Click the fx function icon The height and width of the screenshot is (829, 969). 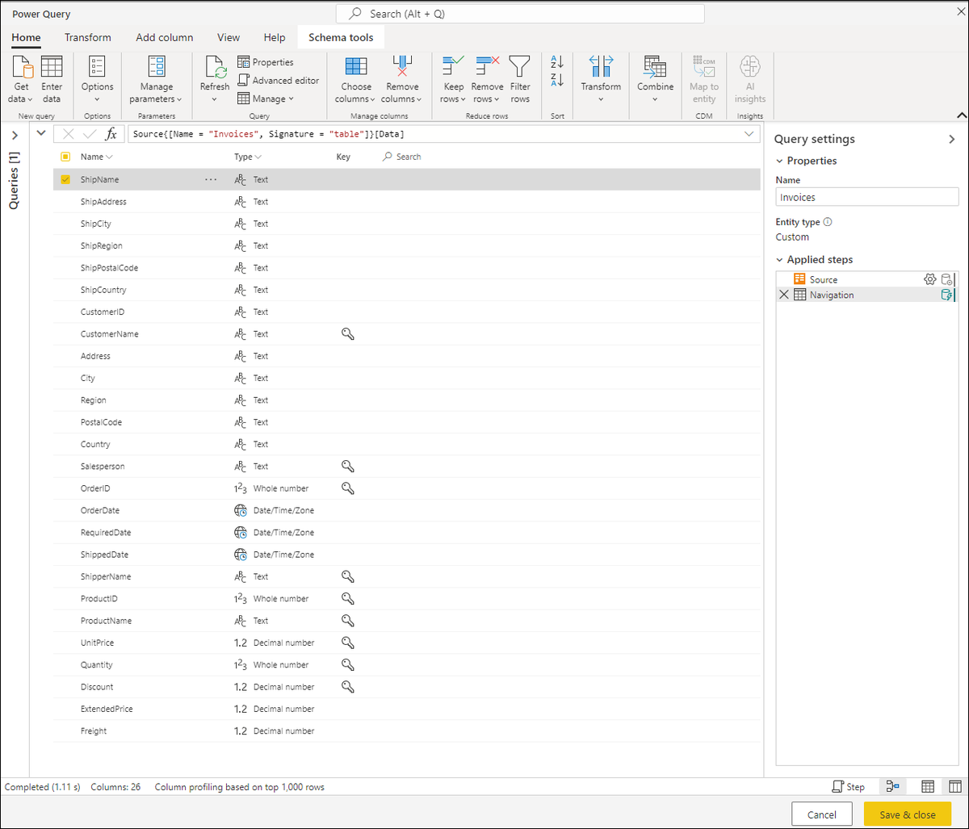[111, 134]
